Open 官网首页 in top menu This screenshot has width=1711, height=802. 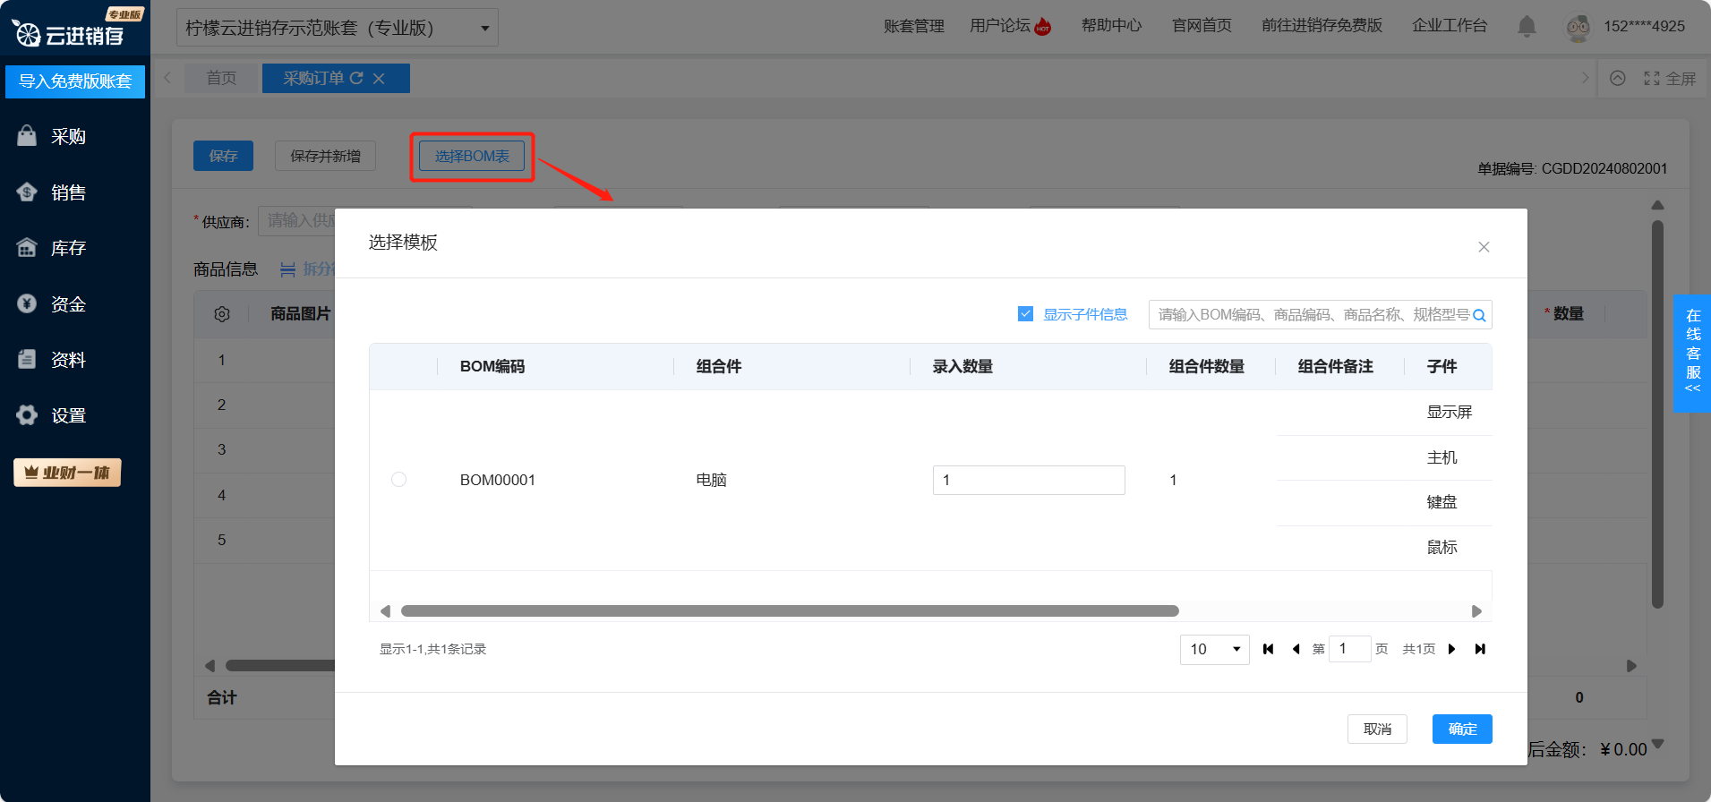click(x=1202, y=26)
